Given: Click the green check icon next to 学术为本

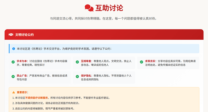Looking at the screenshot, I should point(13,62).
